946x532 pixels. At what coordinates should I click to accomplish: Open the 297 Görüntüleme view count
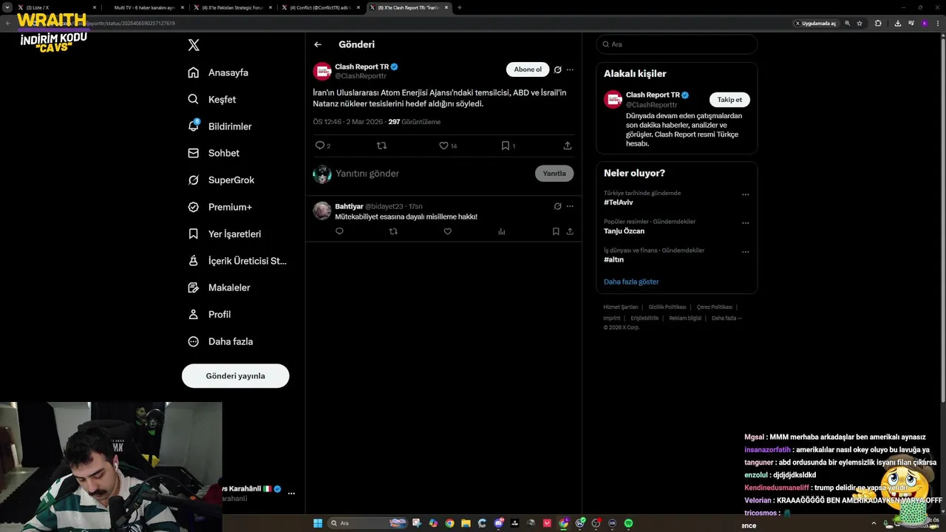pos(414,122)
